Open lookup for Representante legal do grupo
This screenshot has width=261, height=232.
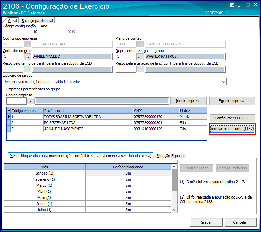tap(140, 57)
